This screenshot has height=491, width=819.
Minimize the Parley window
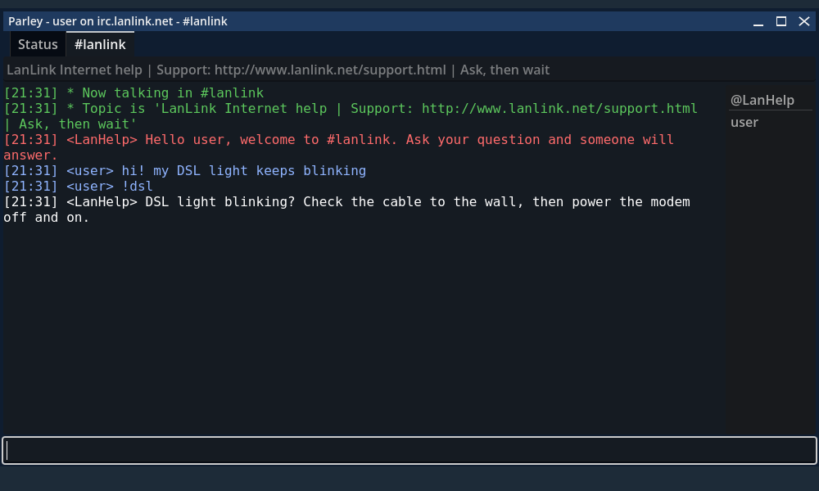pyautogui.click(x=758, y=21)
